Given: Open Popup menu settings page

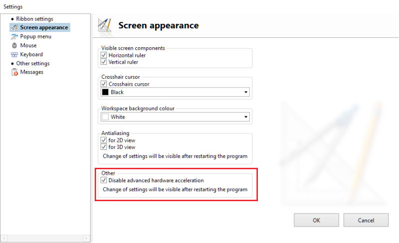Looking at the screenshot, I should point(35,37).
